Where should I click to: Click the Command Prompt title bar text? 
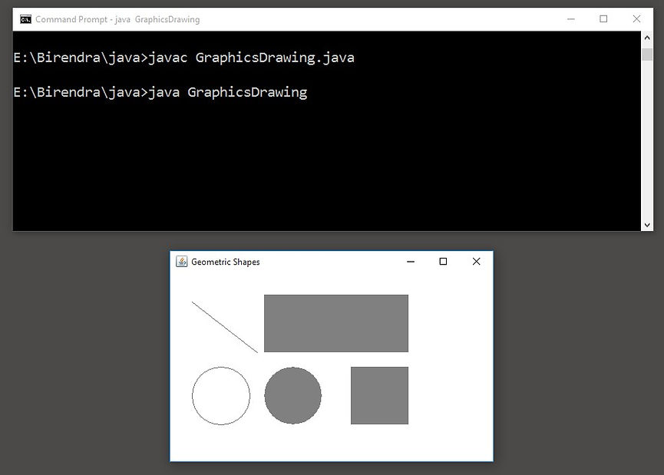(117, 19)
